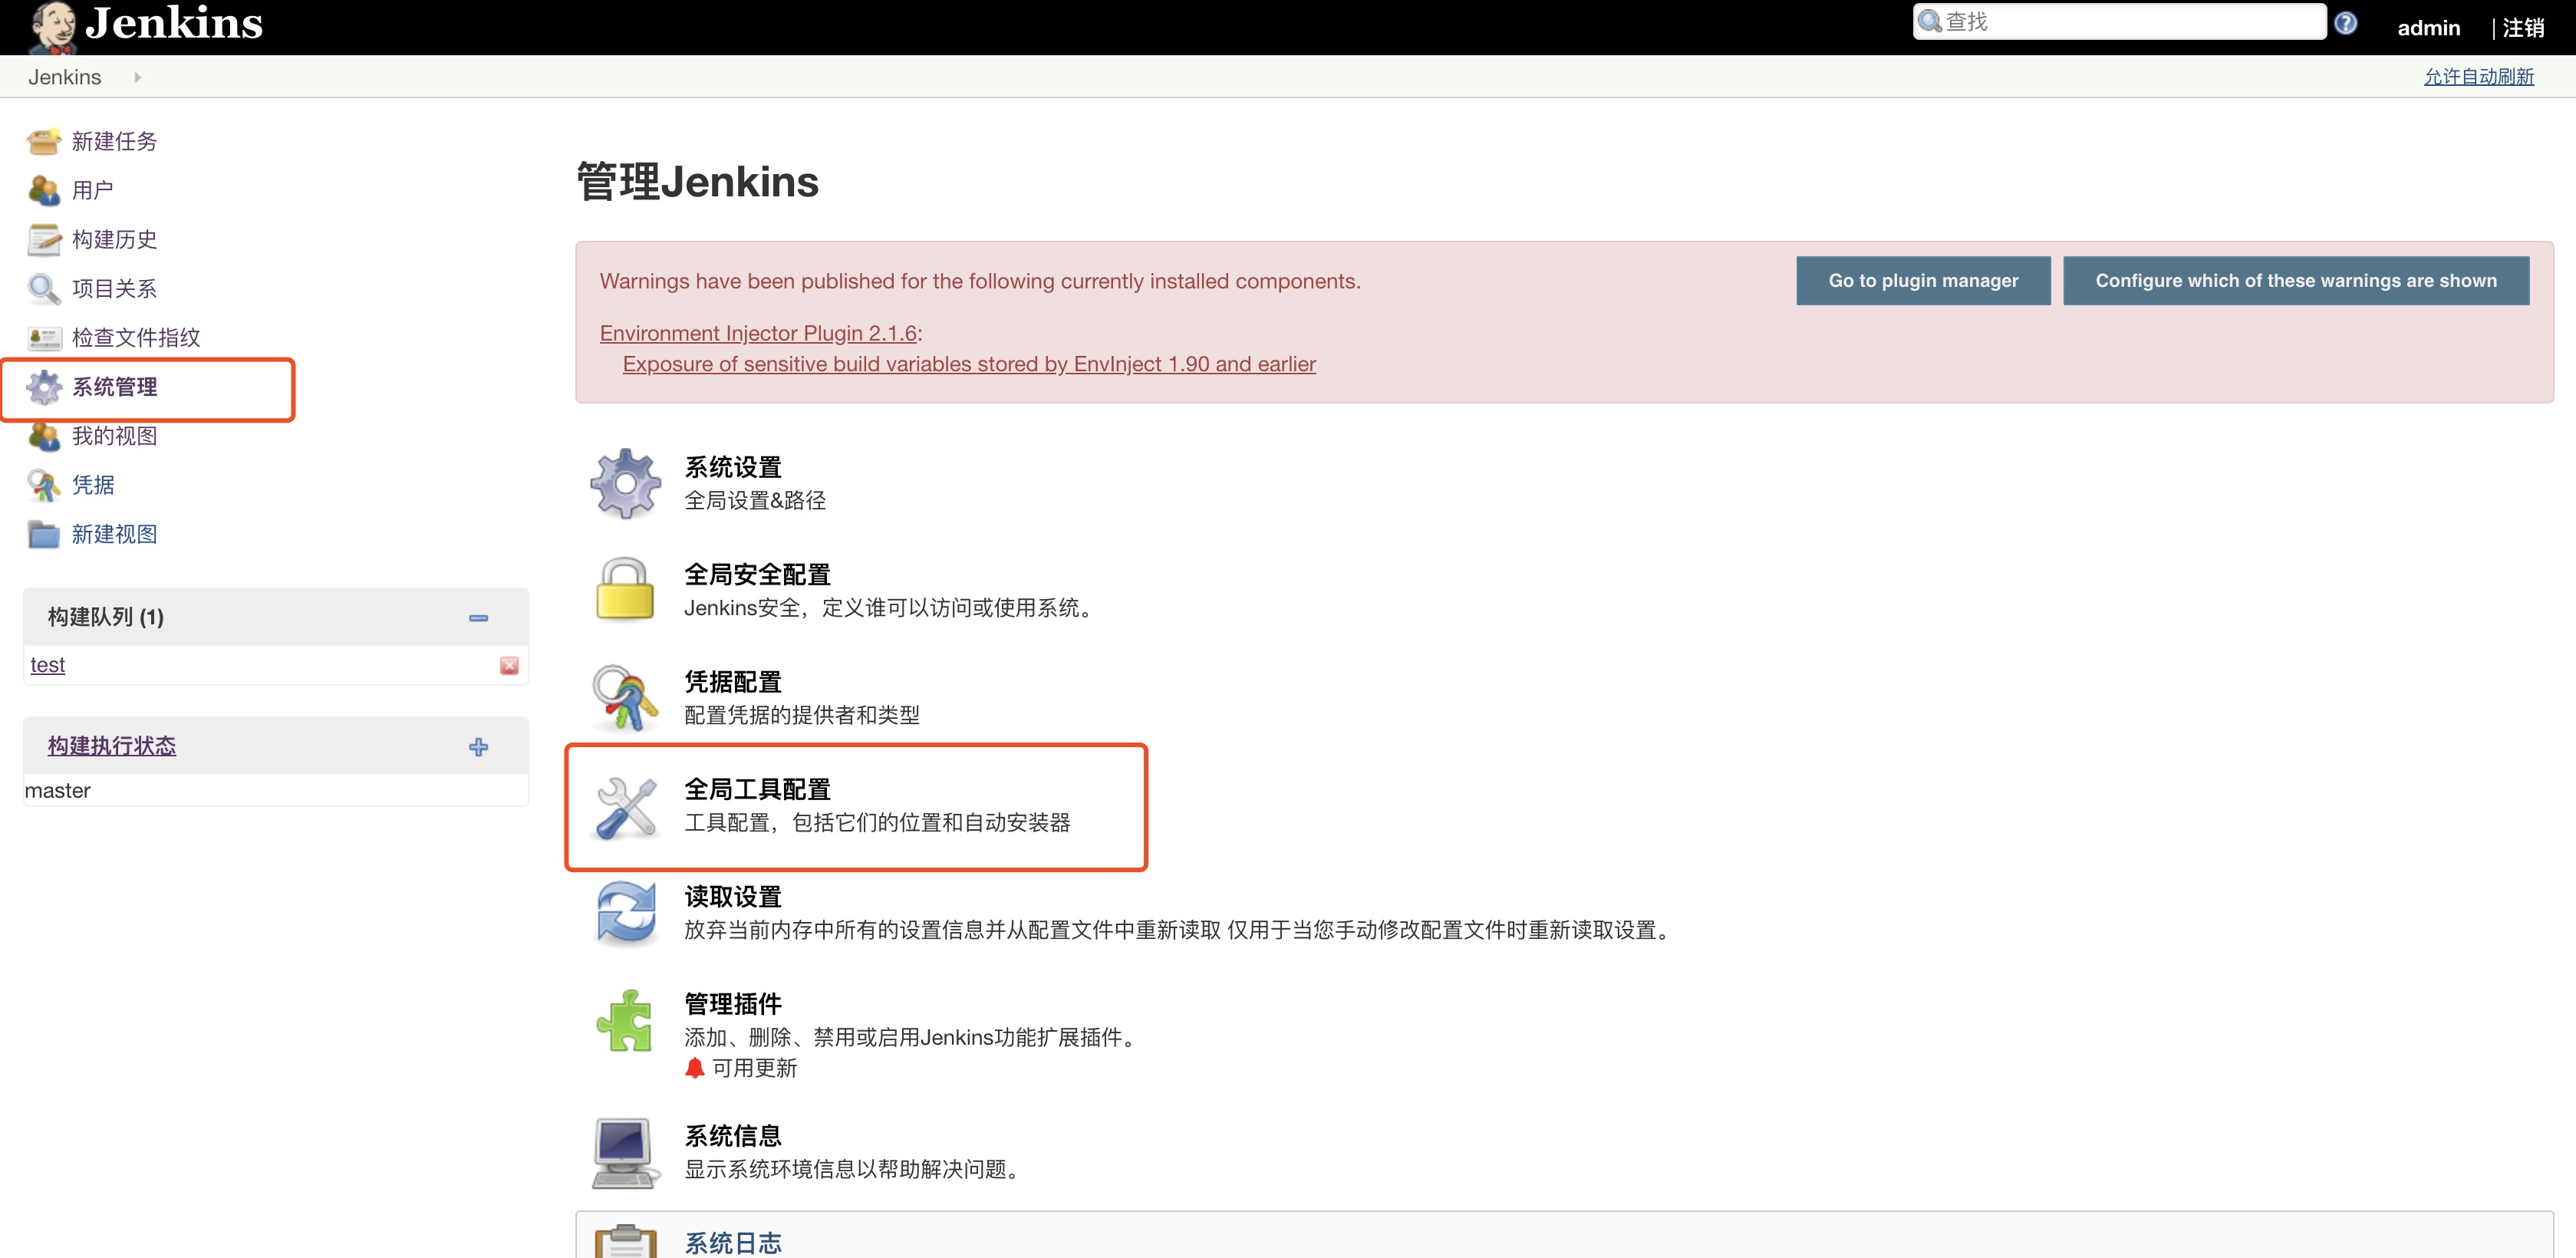Click the 检查文件指纹 card icon
This screenshot has width=2576, height=1258.
point(43,338)
